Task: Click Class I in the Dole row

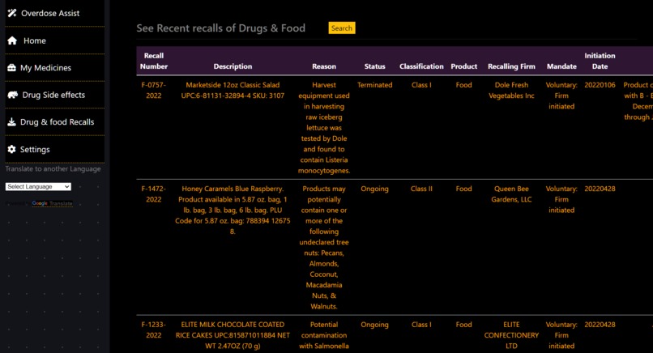Action: click(x=421, y=85)
